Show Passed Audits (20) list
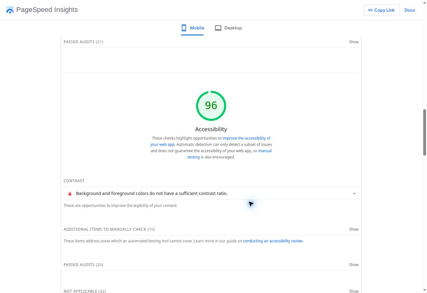This screenshot has width=427, height=293. (354, 265)
